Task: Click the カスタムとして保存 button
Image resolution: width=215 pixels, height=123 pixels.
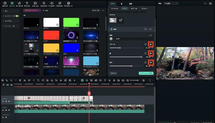Action: tap(146, 73)
